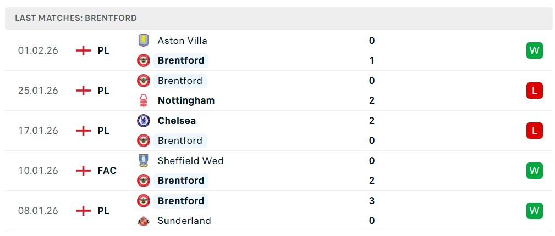Select the 17.01.26 match date
This screenshot has width=555, height=236.
point(38,131)
